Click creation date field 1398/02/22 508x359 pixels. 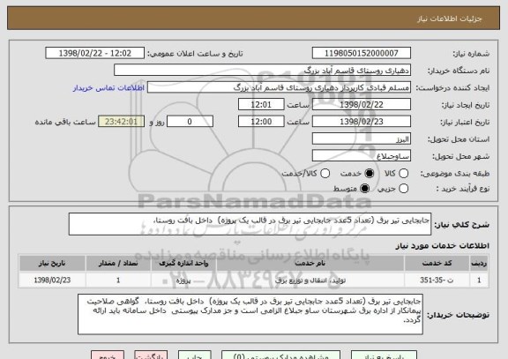(x=362, y=105)
